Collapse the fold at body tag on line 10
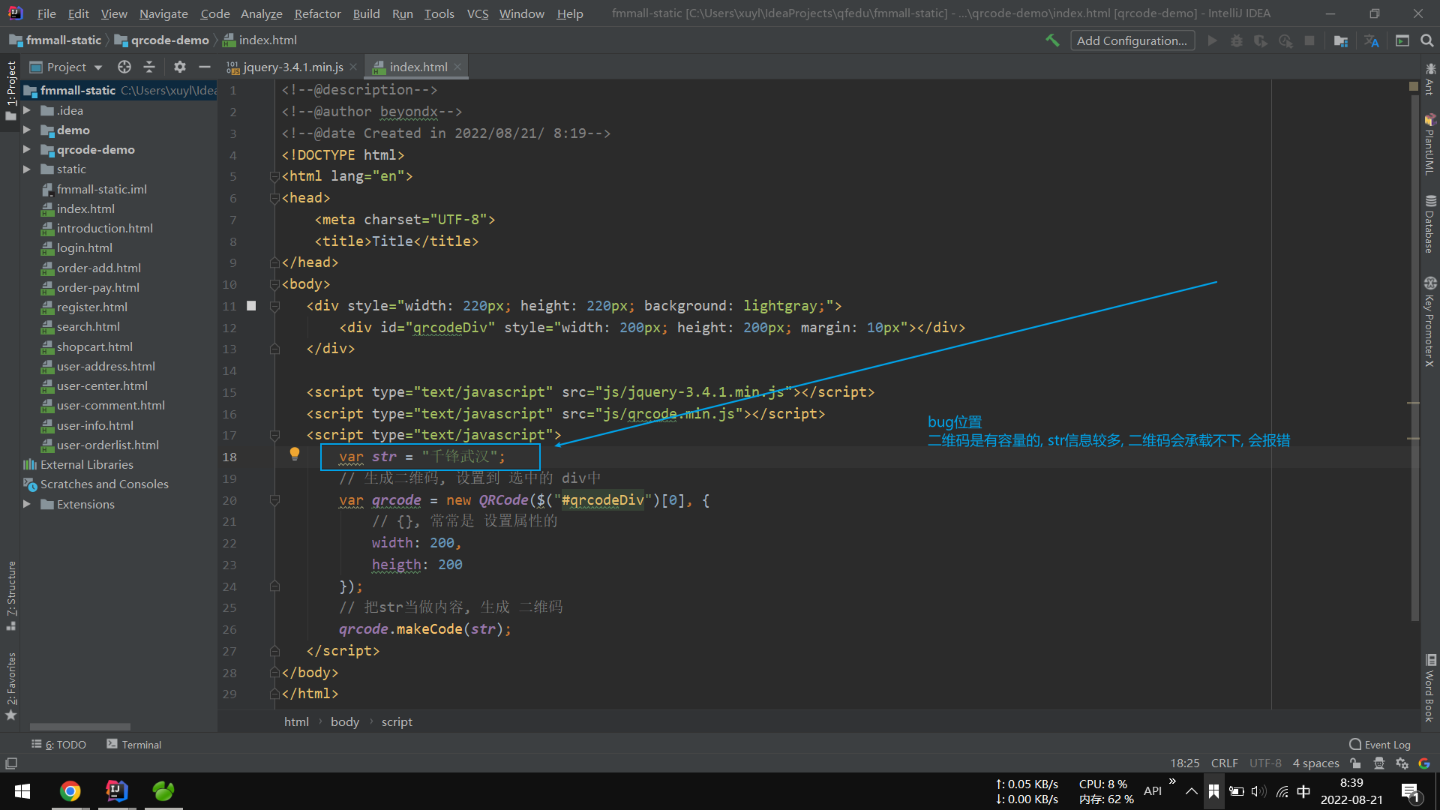The width and height of the screenshot is (1440, 810). (x=274, y=284)
